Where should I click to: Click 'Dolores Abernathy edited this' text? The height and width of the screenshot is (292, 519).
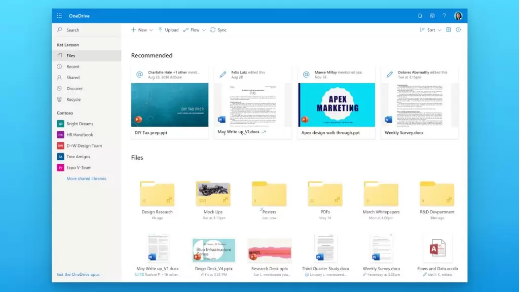[x=422, y=72]
